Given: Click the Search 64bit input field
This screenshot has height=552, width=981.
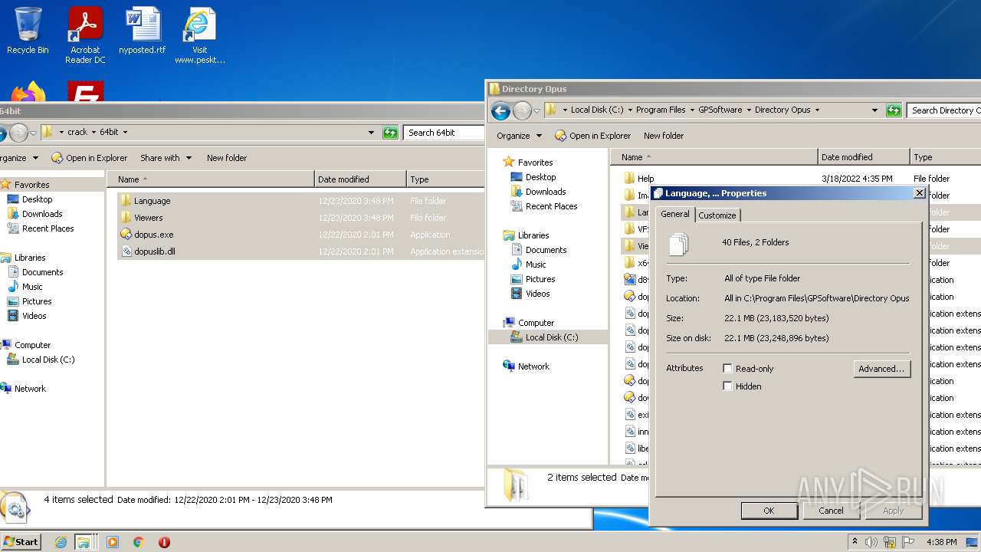Looking at the screenshot, I should tap(445, 133).
